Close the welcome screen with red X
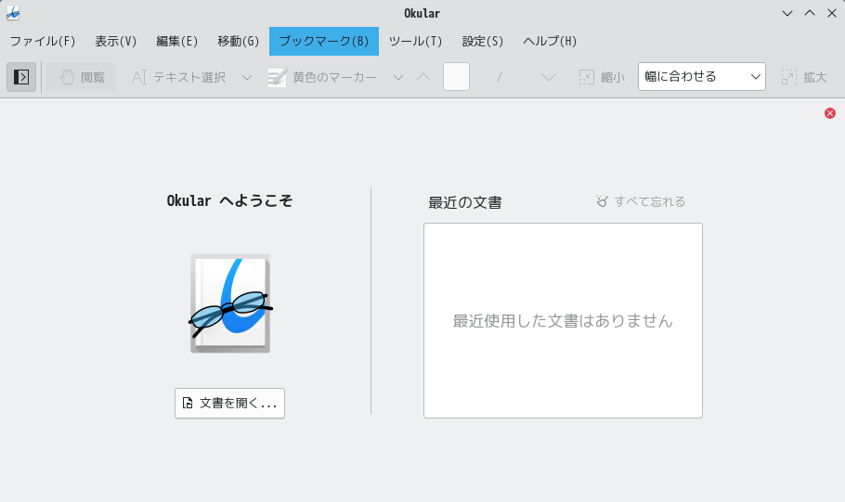This screenshot has height=502, width=845. click(x=830, y=113)
